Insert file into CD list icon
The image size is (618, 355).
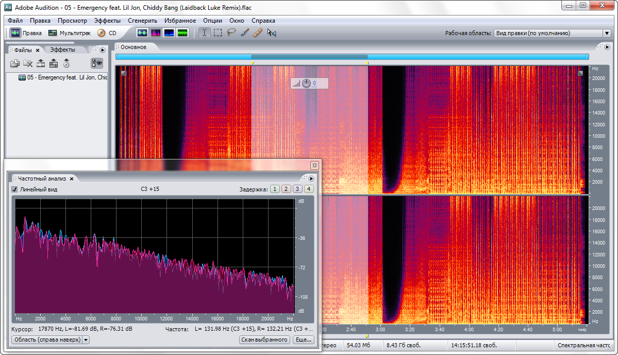66,63
